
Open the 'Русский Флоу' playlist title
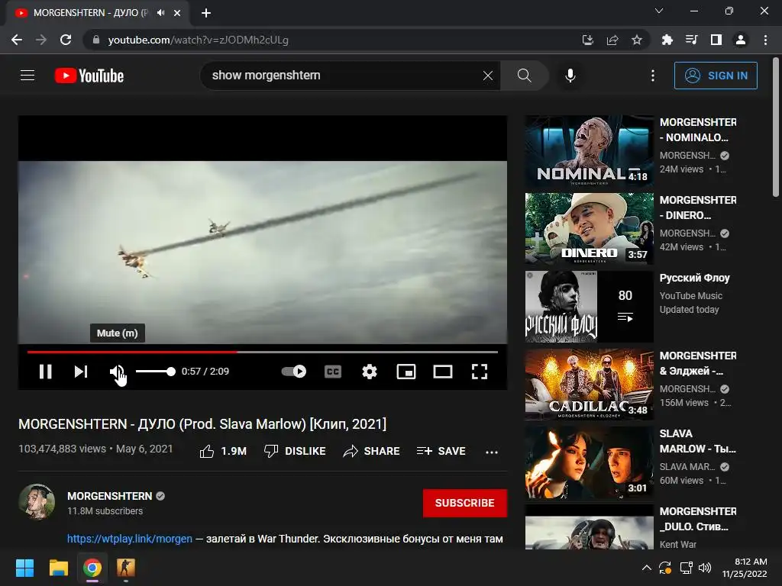tap(695, 278)
